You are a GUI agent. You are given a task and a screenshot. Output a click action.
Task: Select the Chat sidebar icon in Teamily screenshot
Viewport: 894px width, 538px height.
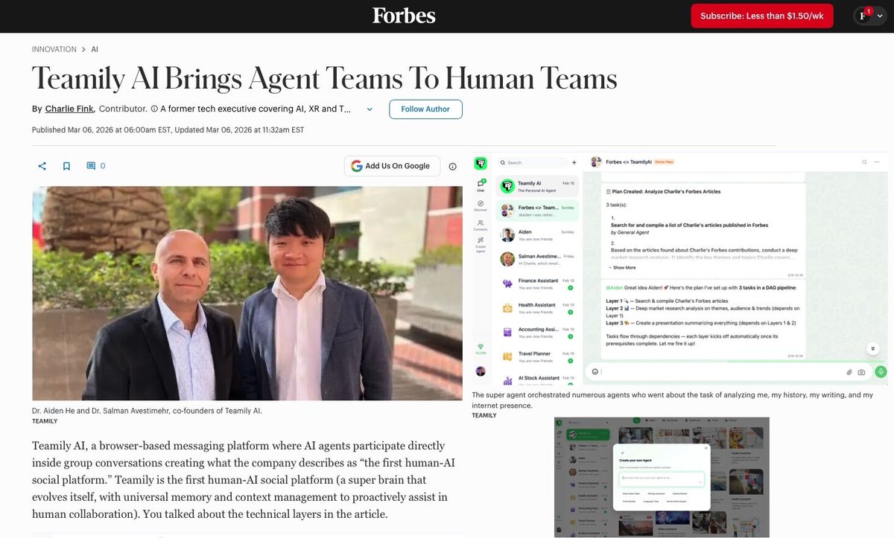point(481,185)
